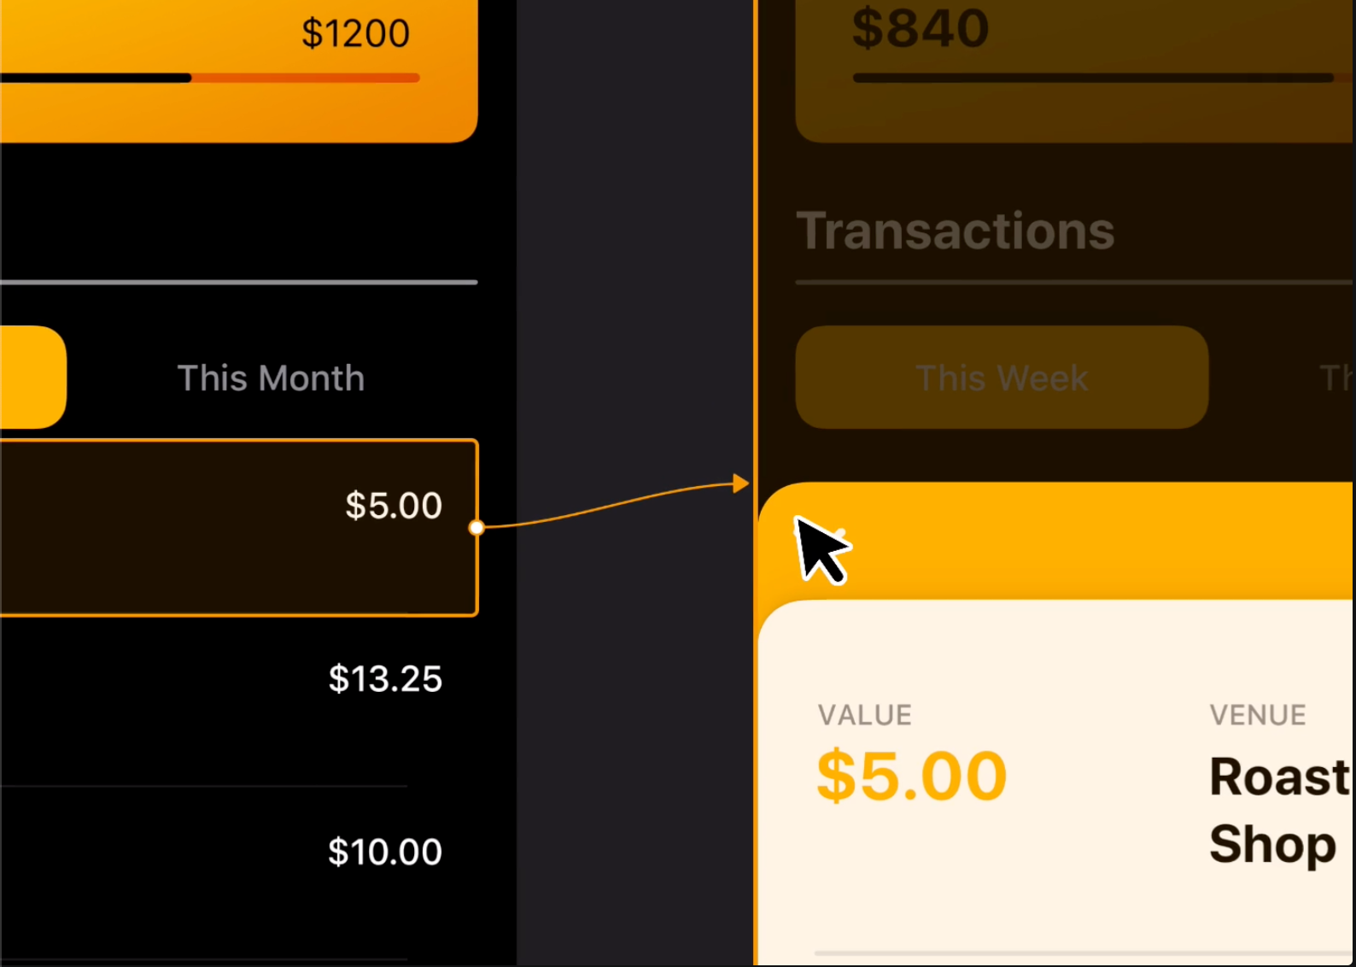Select the $1200 budget text

click(x=355, y=33)
